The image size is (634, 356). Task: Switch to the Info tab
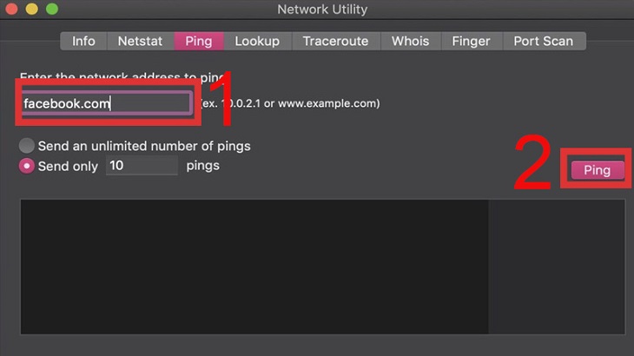point(83,41)
